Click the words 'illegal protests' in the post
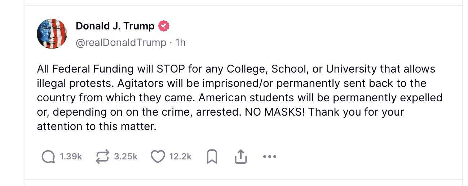468x186 pixels. [77, 84]
